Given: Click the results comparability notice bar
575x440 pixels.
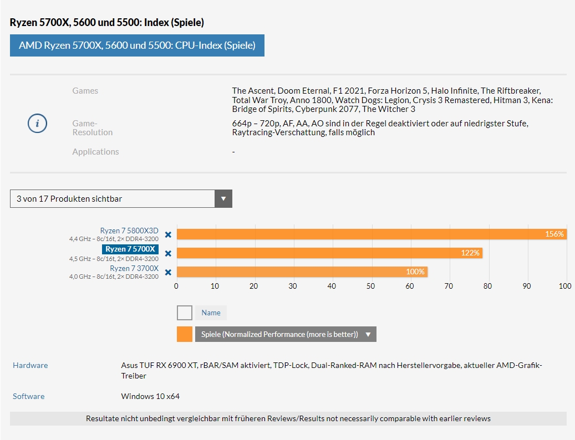Looking at the screenshot, I should (x=288, y=418).
